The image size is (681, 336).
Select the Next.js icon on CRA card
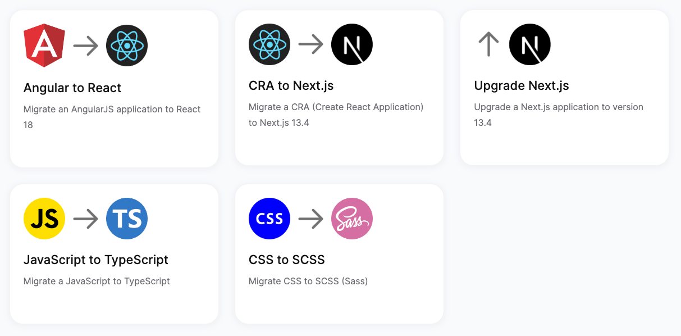[351, 44]
